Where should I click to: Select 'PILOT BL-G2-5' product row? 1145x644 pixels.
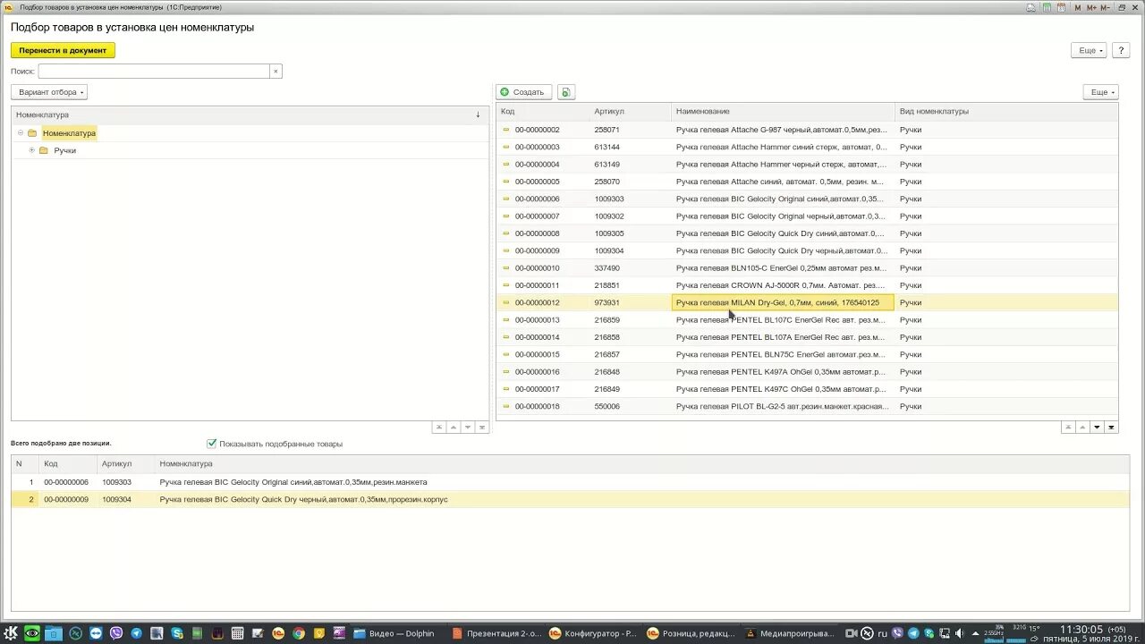pyautogui.click(x=807, y=406)
